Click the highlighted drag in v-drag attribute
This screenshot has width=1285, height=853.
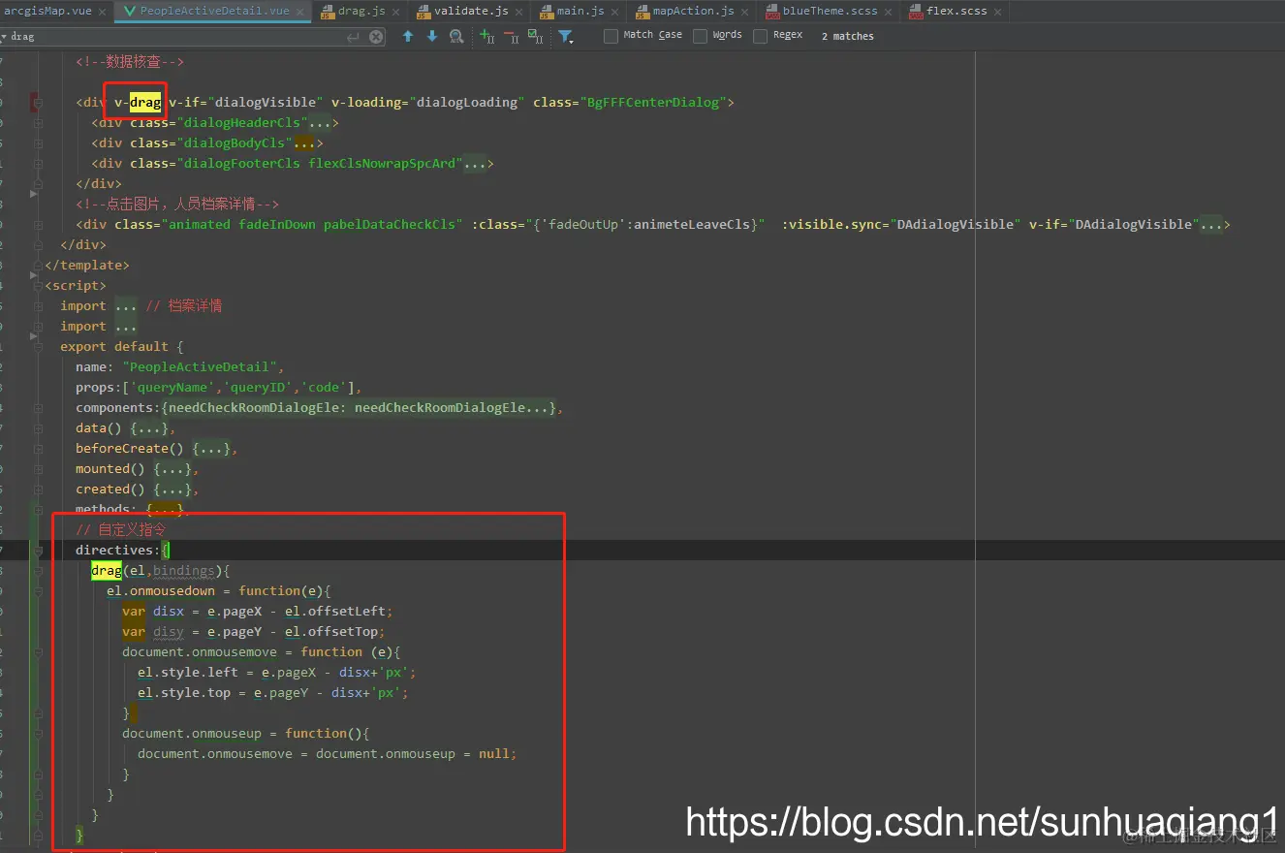[145, 102]
